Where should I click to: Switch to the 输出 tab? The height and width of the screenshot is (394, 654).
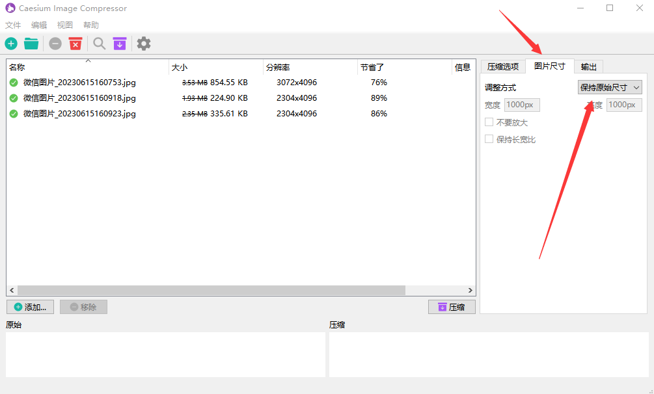(x=589, y=67)
